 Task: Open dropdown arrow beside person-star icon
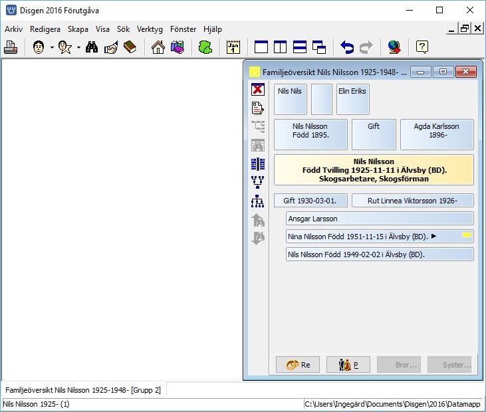click(78, 47)
